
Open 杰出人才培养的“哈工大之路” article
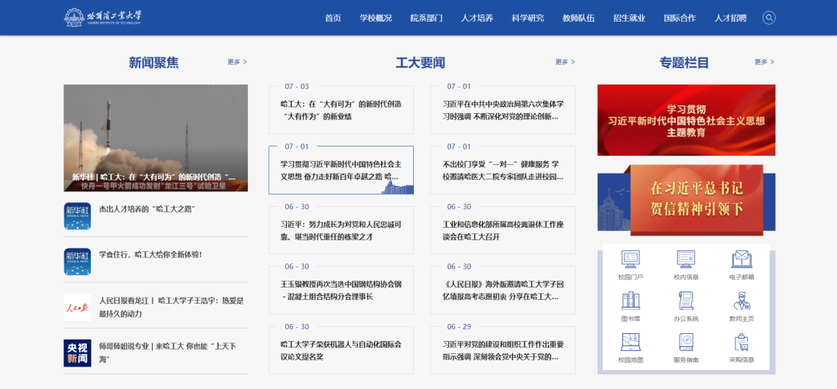[146, 209]
